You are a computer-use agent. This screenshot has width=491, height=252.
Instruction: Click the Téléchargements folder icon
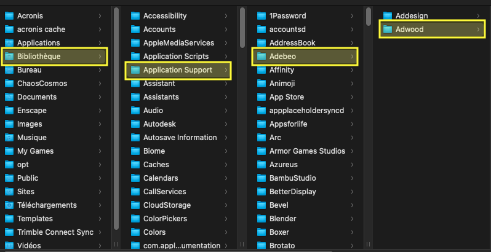click(x=9, y=205)
